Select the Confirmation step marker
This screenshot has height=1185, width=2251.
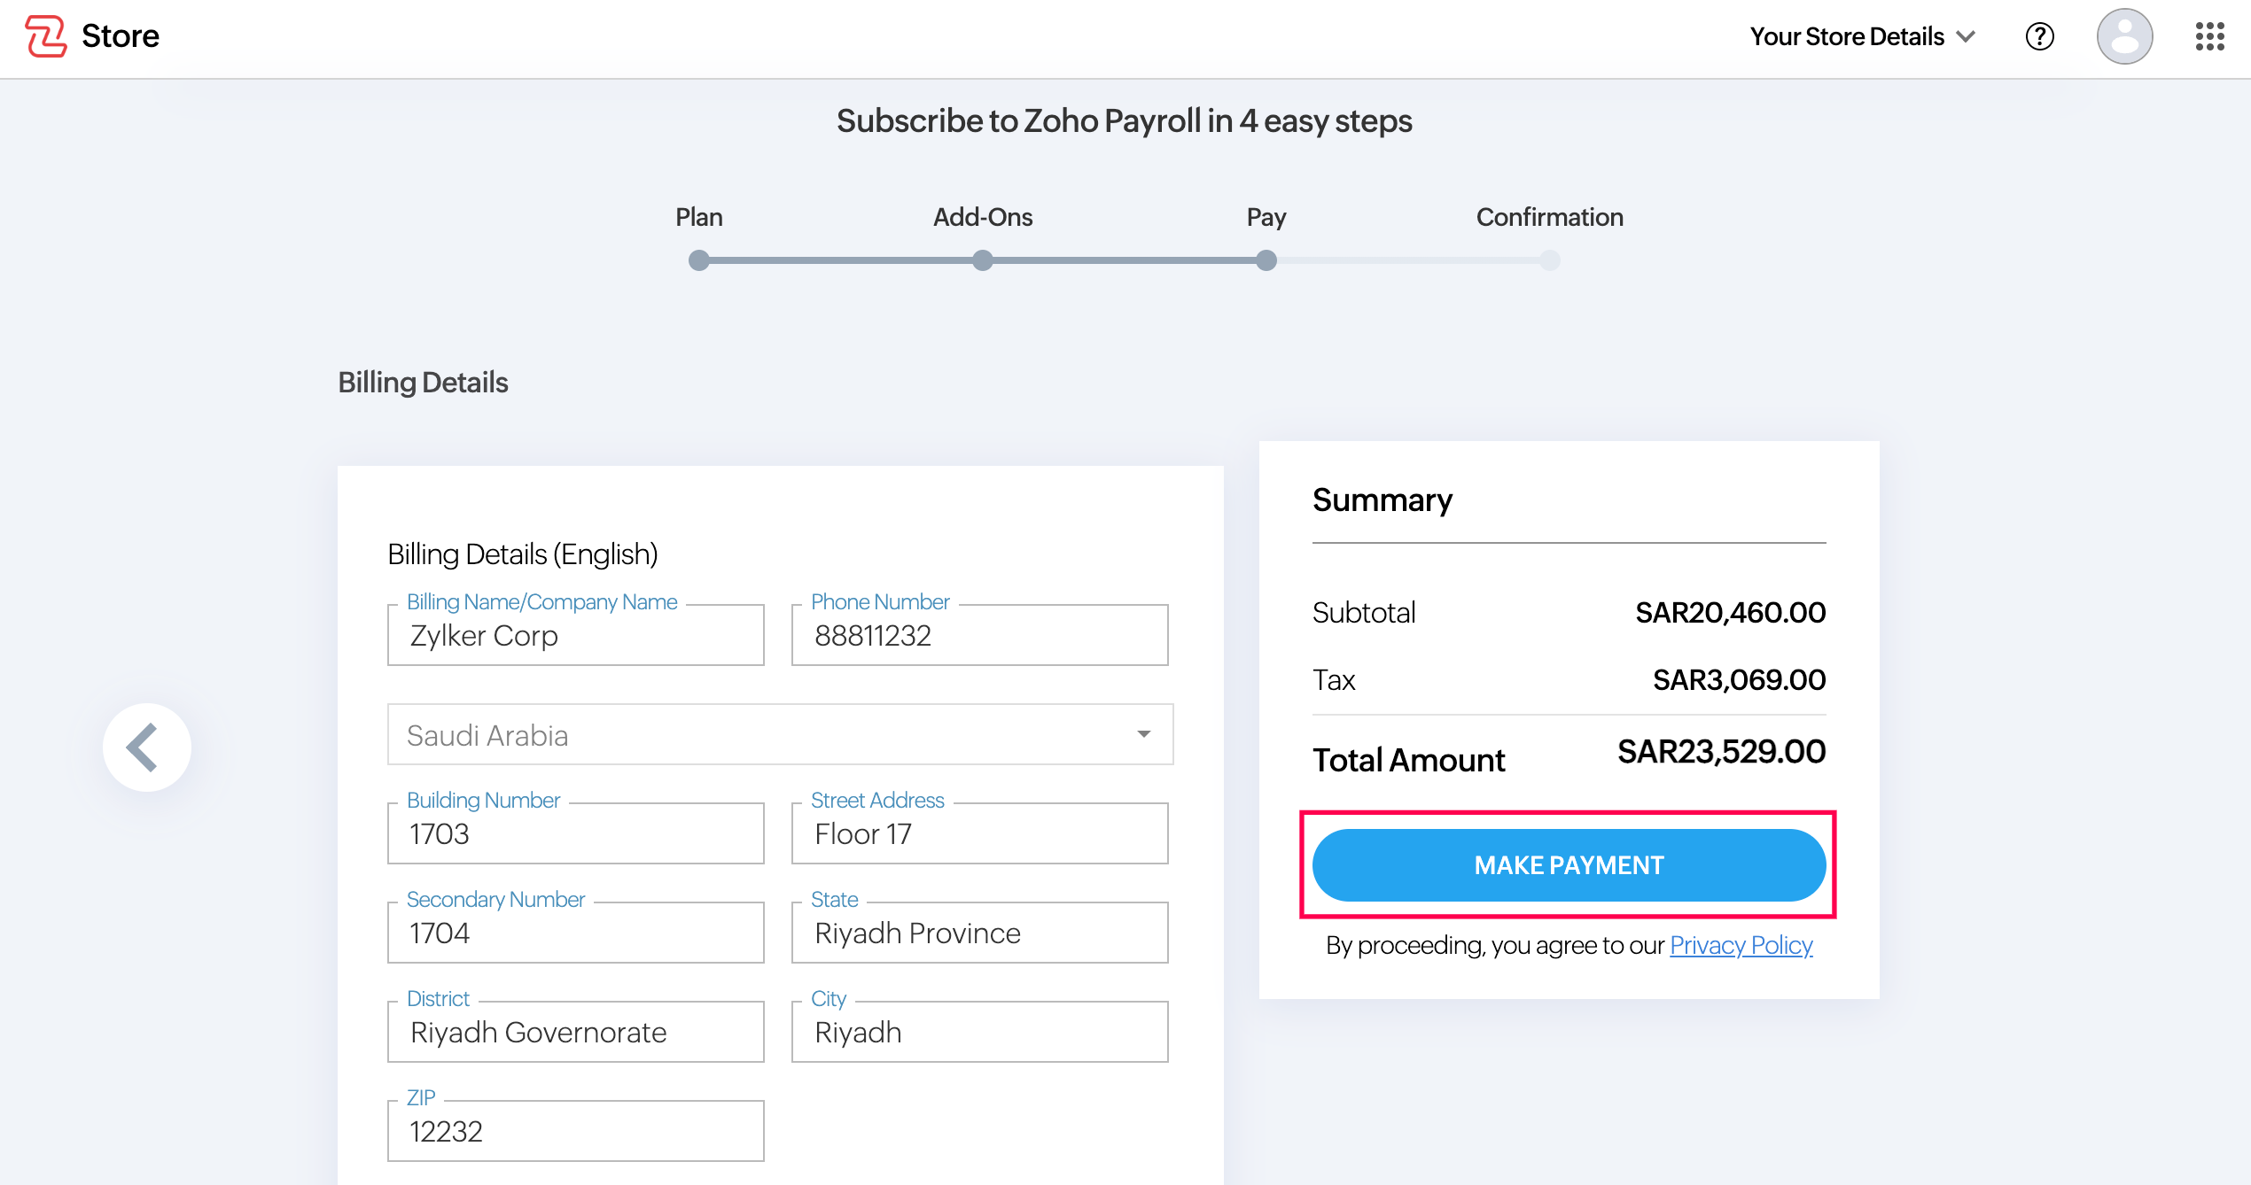[x=1549, y=260]
